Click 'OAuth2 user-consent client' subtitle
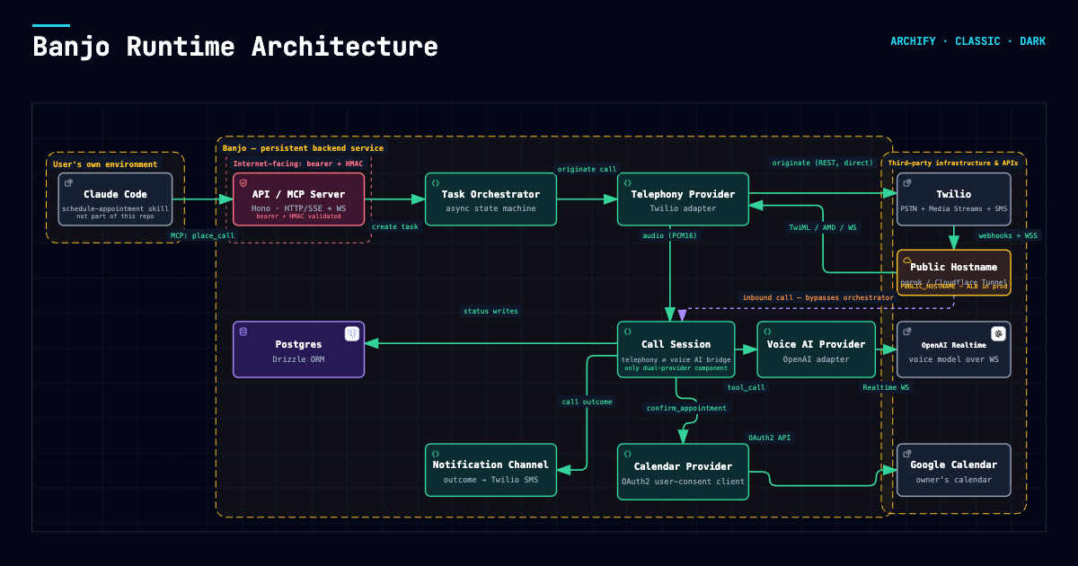The width and height of the screenshot is (1078, 566). pos(683,482)
